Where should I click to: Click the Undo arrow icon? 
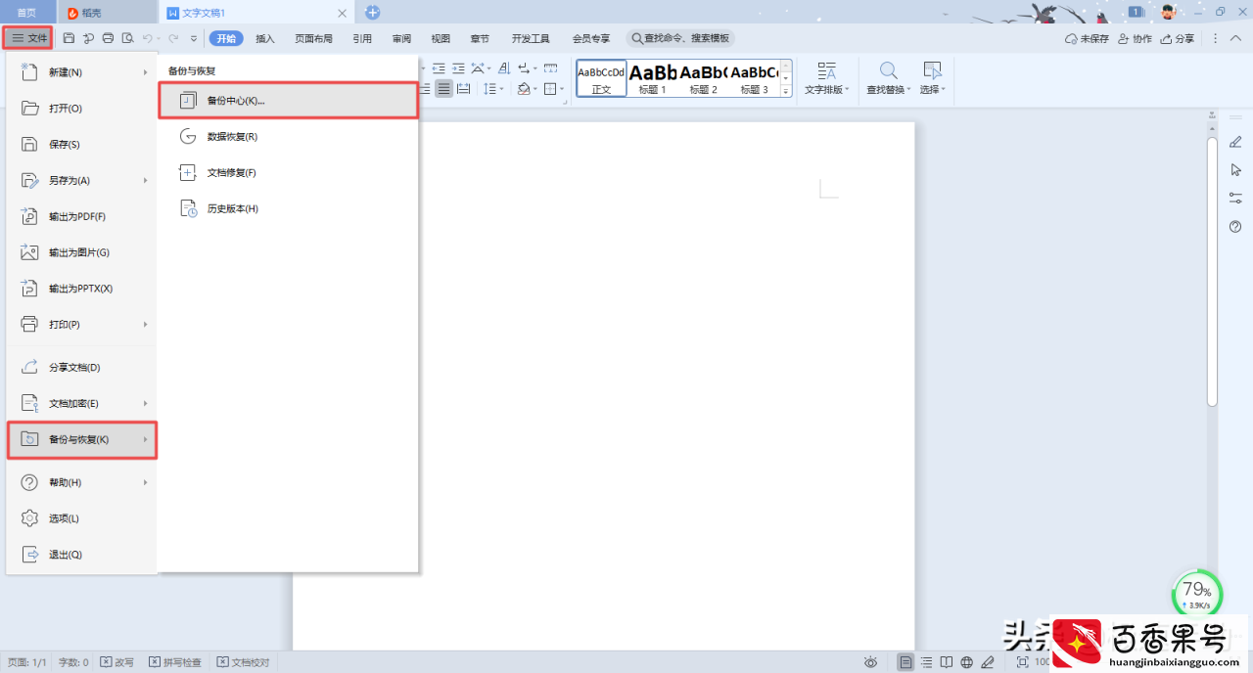coord(147,38)
